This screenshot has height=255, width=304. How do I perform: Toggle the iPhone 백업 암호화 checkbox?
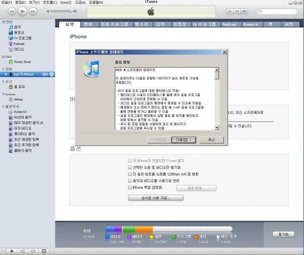[x=130, y=187]
